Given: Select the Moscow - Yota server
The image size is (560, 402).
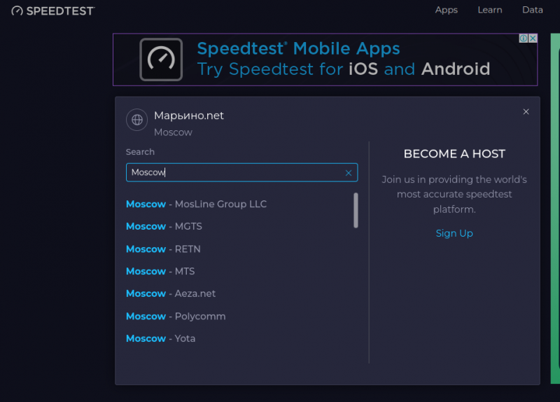Looking at the screenshot, I should click(161, 338).
